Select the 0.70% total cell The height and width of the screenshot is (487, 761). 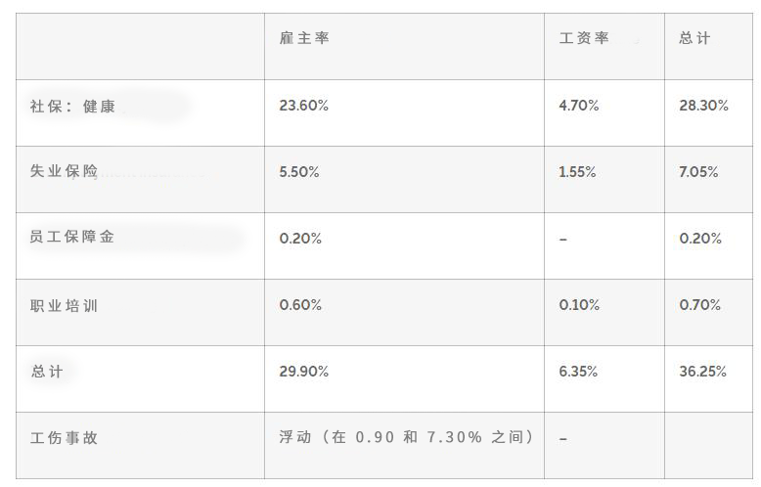tap(699, 305)
